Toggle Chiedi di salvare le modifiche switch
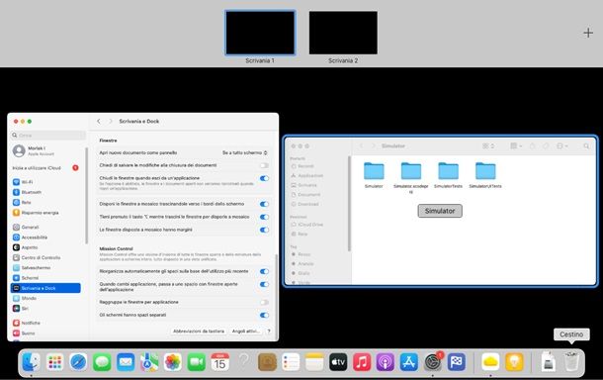Screen dimensions: 603x380 264,165
